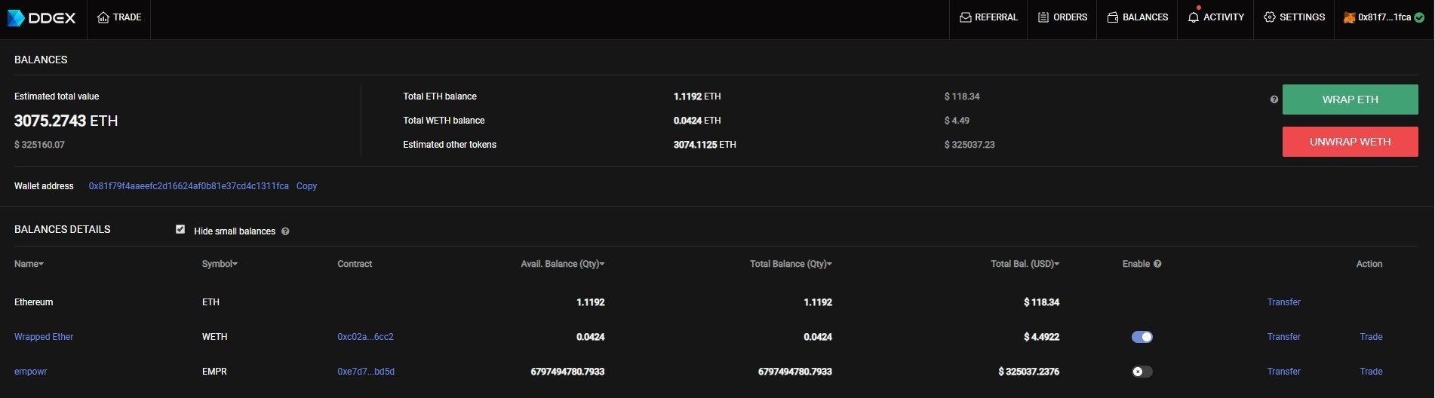Copy the wallet address
Image resolution: width=1435 pixels, height=398 pixels.
click(306, 186)
